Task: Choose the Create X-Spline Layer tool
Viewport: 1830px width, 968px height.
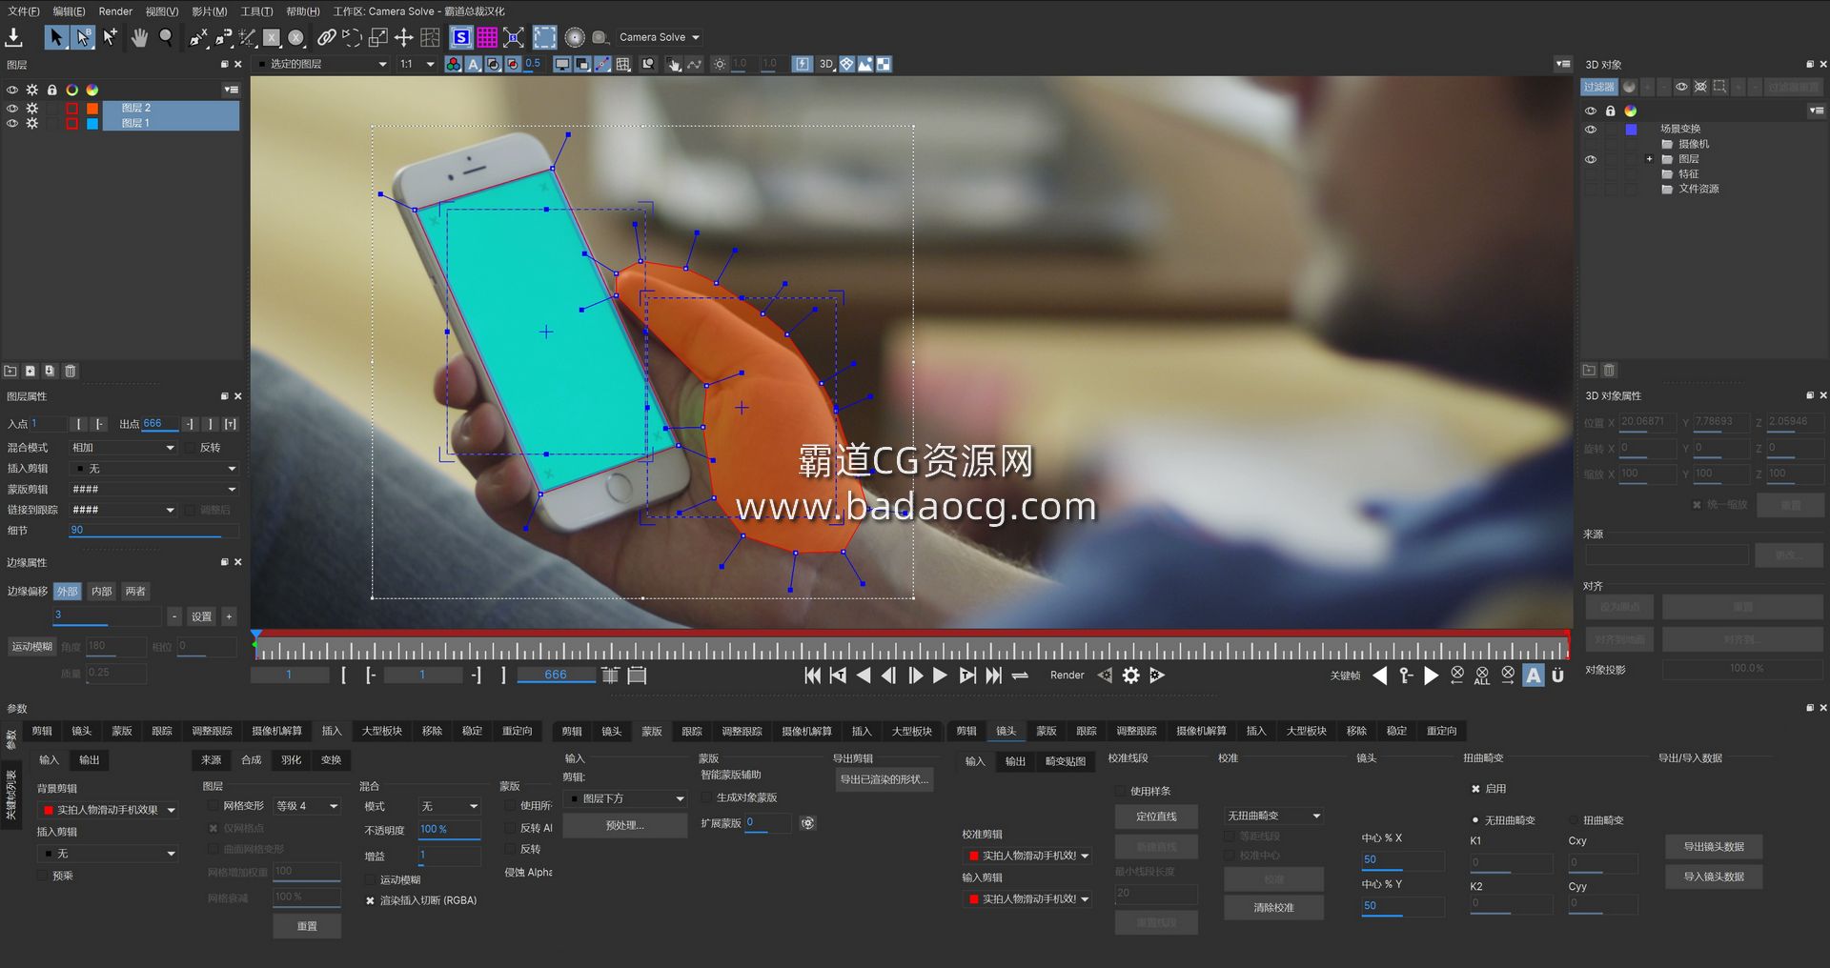Action: 198,37
